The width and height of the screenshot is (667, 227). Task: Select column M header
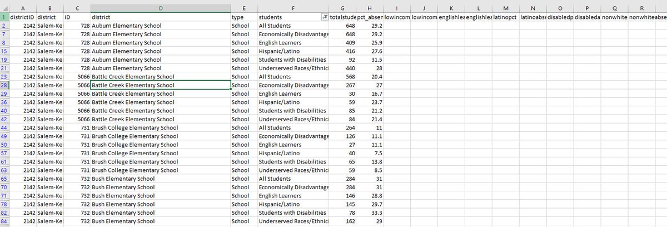[506, 8]
